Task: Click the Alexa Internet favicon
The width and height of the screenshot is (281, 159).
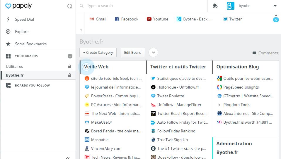Action: (219, 113)
